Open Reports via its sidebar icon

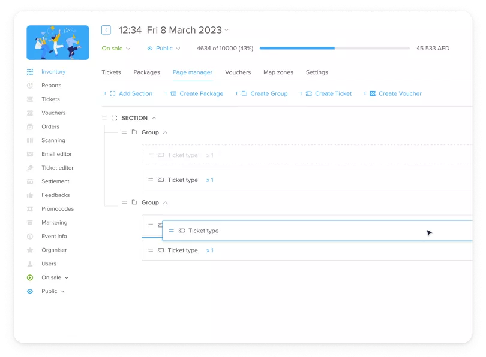coord(30,86)
